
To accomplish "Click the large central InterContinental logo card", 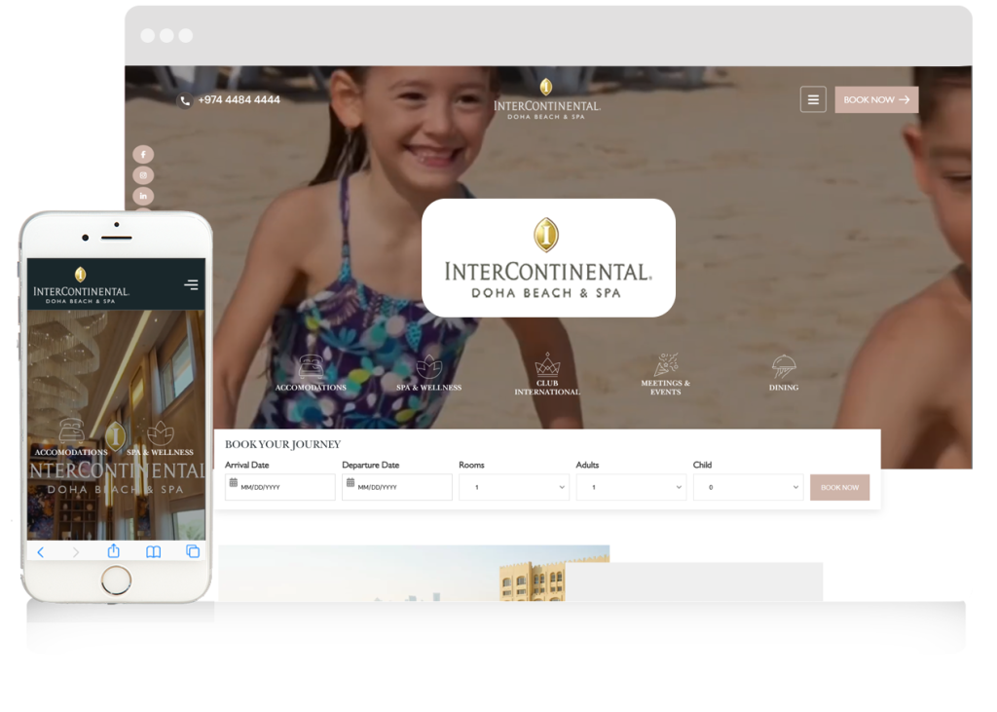I will click(x=548, y=258).
